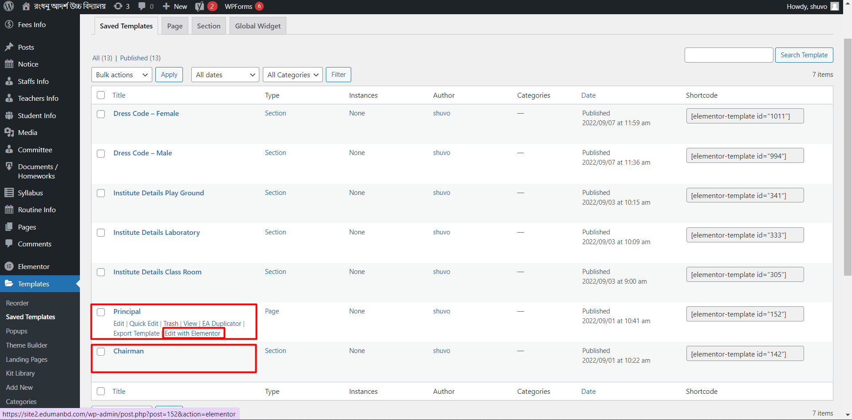Click EA Duplicator link under Principal

coord(222,324)
